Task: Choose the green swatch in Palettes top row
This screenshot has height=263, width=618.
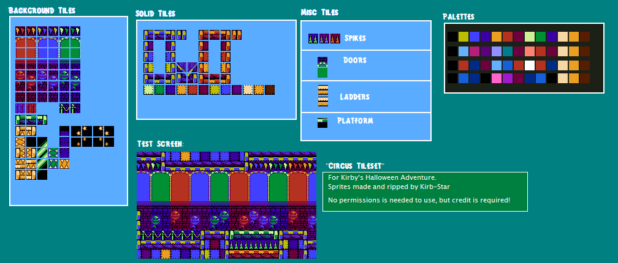Action: pos(540,37)
